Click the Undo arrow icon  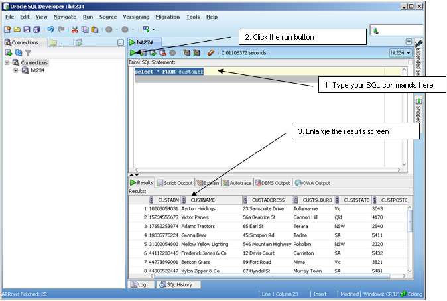(51, 29)
